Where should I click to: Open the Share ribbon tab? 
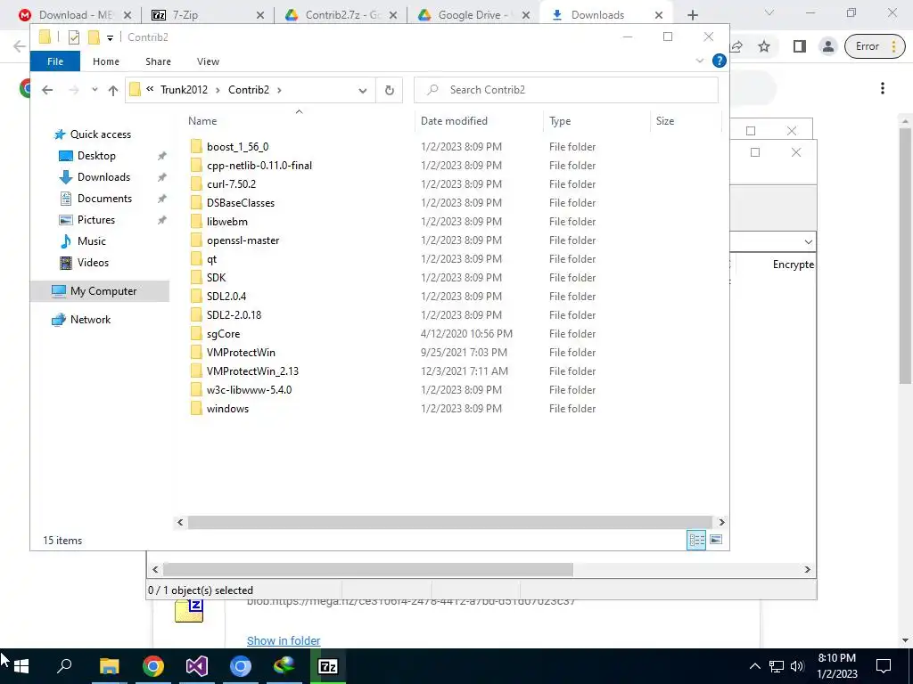[158, 61]
